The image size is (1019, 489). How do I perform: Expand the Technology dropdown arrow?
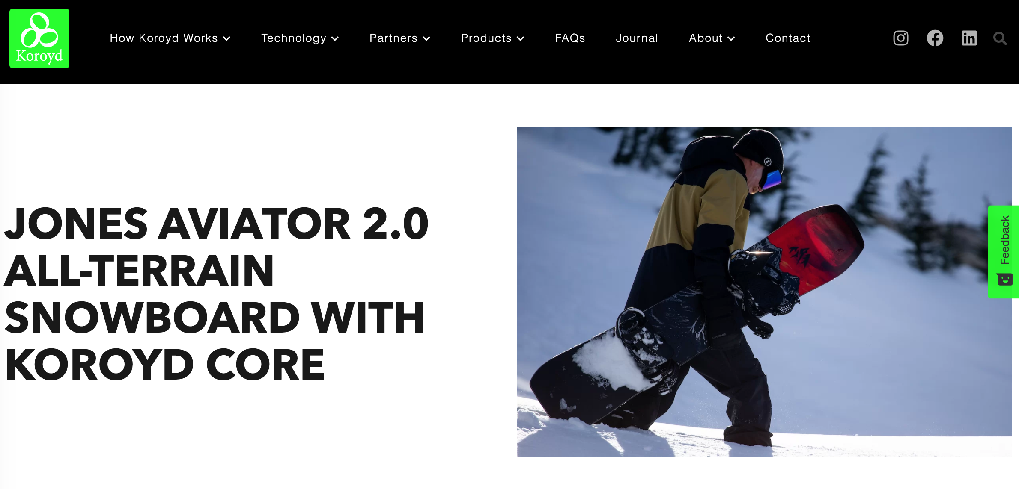coord(335,39)
